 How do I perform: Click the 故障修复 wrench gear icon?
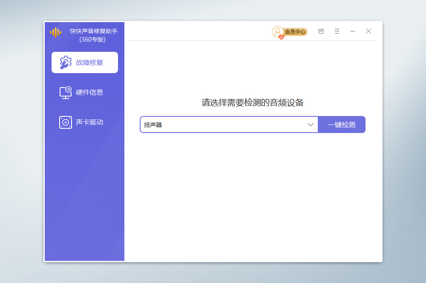(65, 62)
